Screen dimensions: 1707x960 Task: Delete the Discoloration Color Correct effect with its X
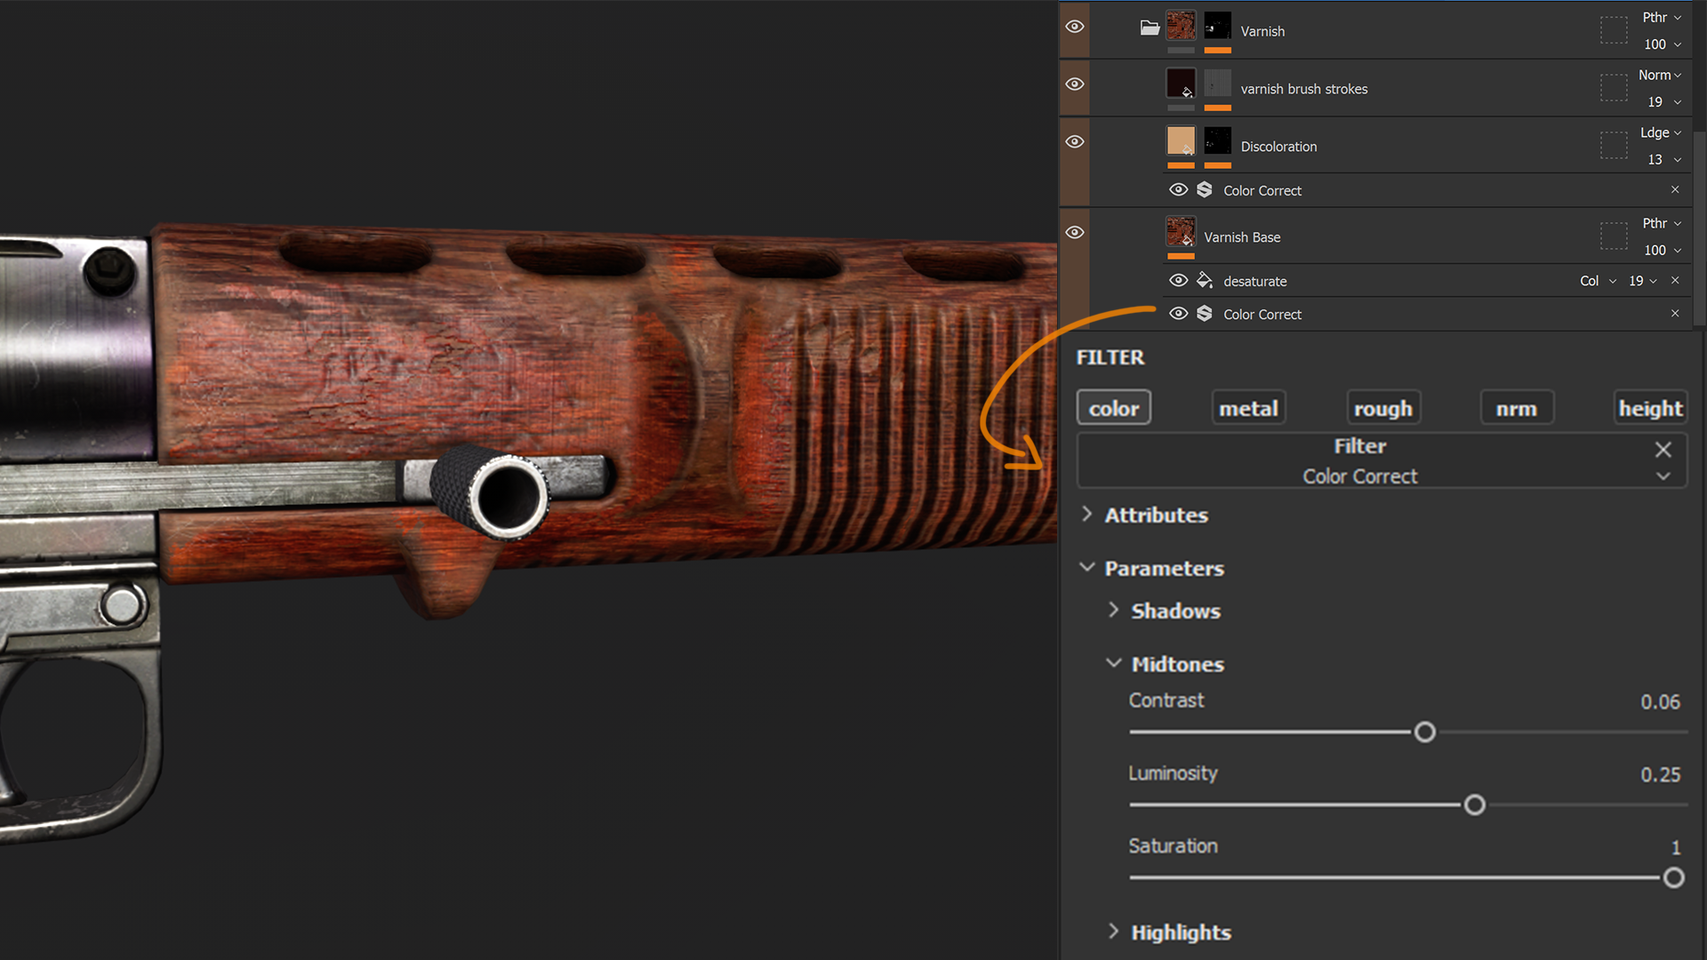tap(1675, 189)
